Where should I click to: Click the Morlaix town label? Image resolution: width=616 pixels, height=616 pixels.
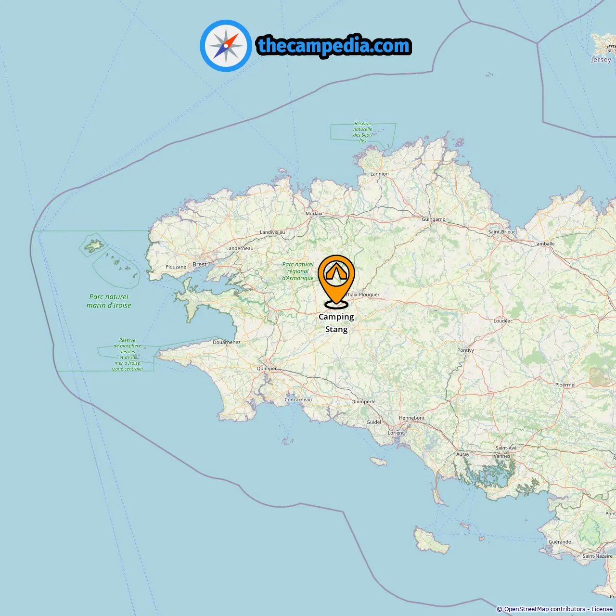click(314, 213)
